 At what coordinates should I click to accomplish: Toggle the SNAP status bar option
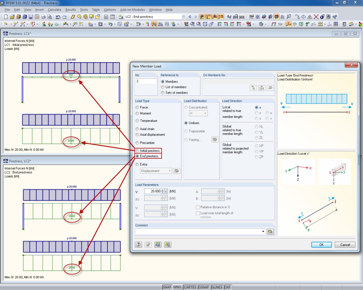click(167, 287)
